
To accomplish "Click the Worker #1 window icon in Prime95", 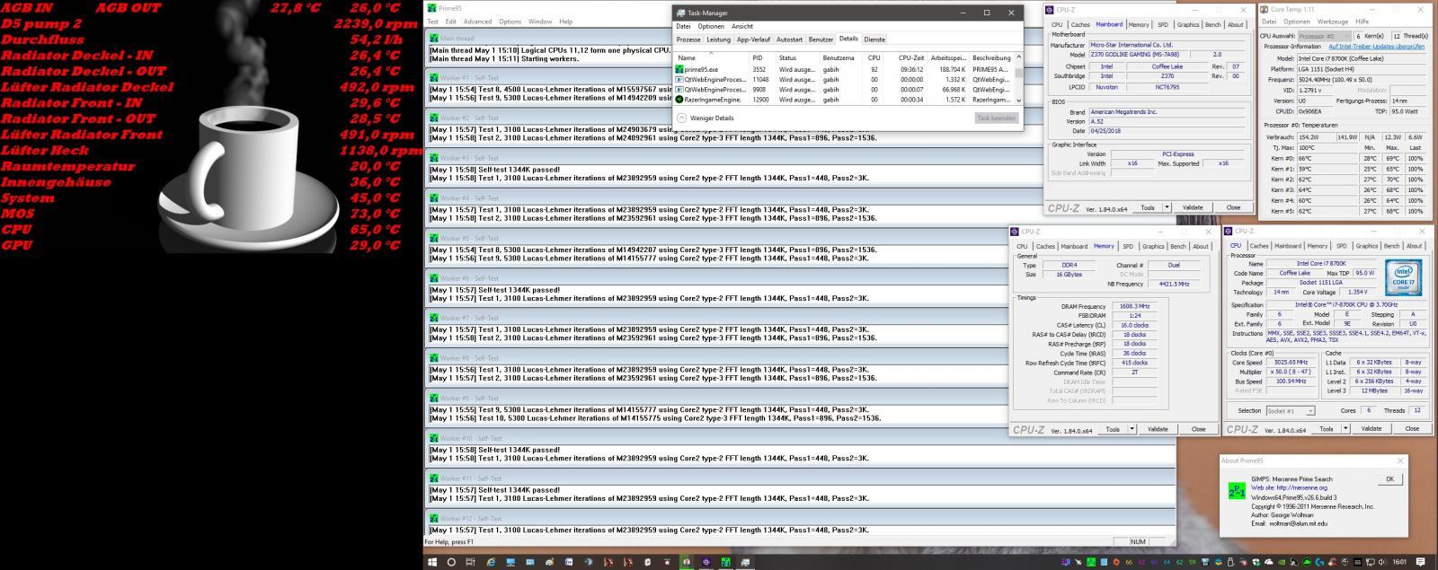I will (433, 78).
